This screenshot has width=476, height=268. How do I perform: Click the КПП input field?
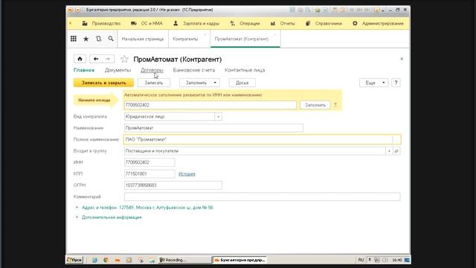(149, 173)
